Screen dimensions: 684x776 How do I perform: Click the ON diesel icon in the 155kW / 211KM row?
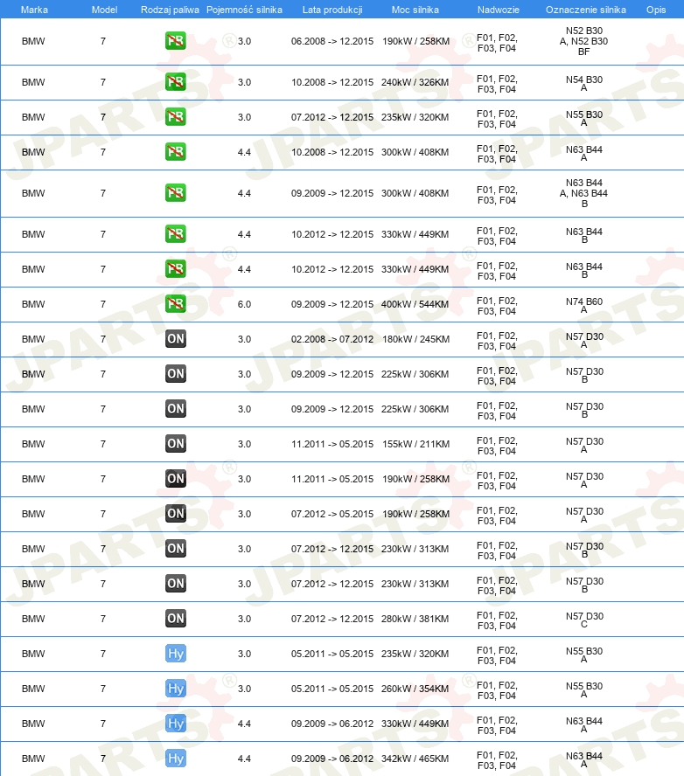[175, 444]
